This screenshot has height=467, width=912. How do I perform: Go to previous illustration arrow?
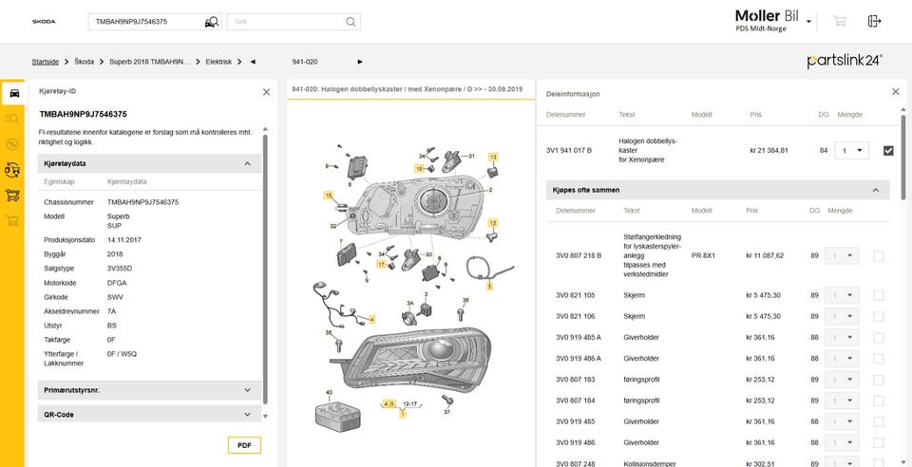(253, 62)
